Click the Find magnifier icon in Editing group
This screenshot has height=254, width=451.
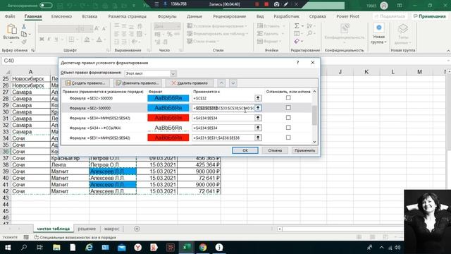[x=309, y=33]
